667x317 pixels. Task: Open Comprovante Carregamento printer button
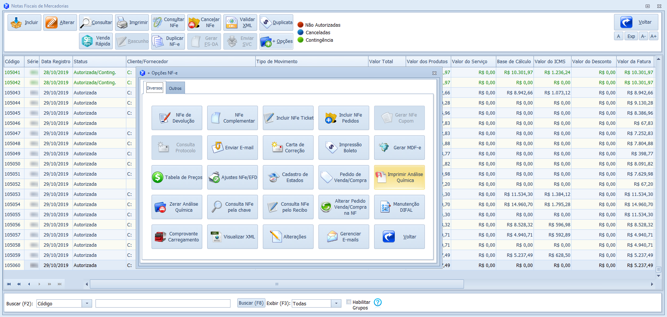(x=177, y=237)
